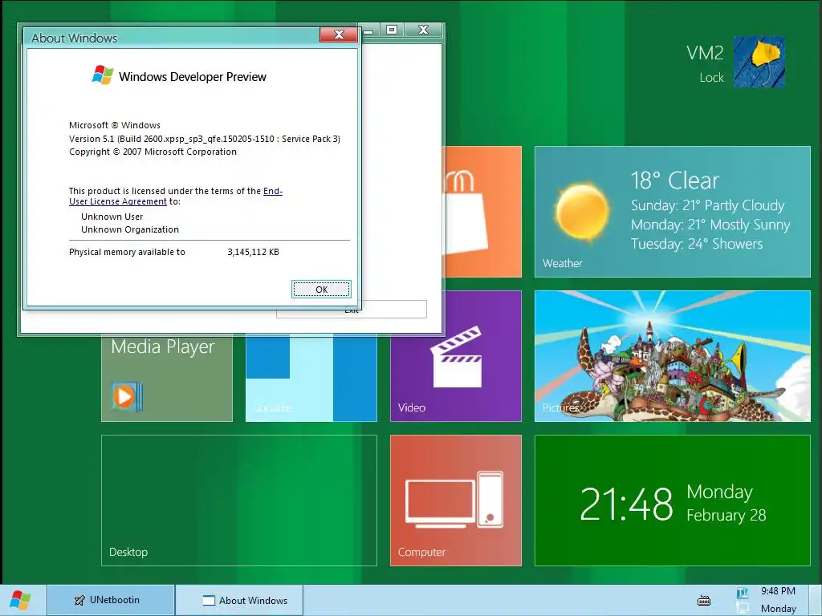Click the Start button on taskbar
This screenshot has width=822, height=616.
click(x=20, y=600)
